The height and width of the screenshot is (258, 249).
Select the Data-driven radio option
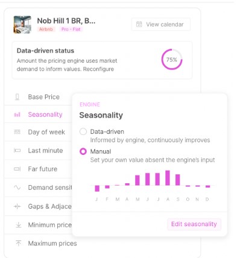(83, 131)
